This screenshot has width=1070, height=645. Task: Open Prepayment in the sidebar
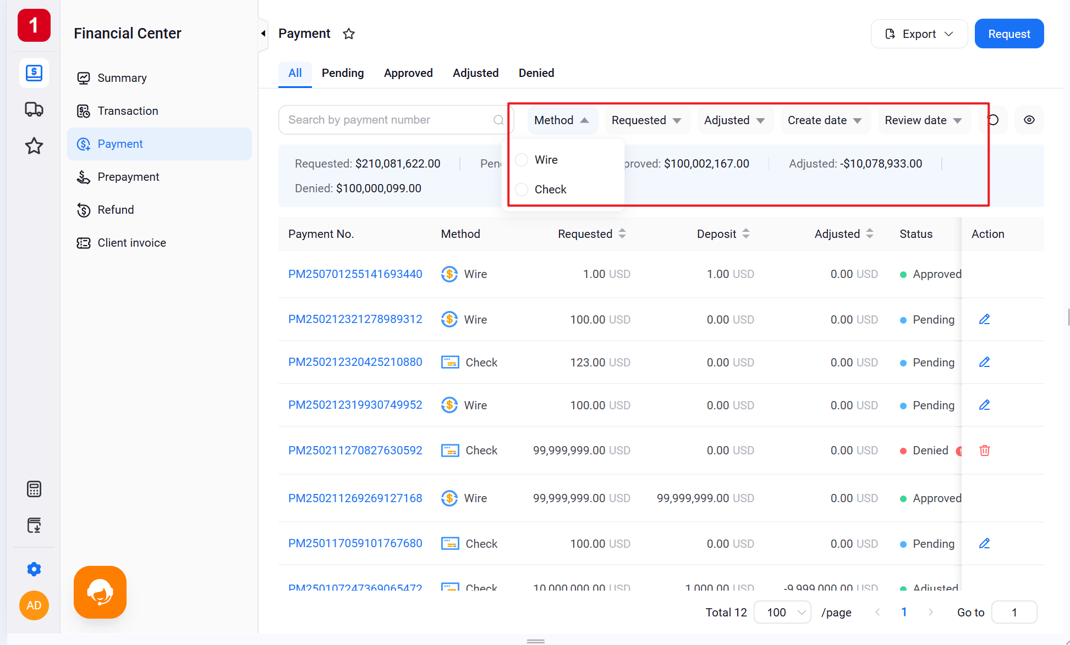point(160,177)
